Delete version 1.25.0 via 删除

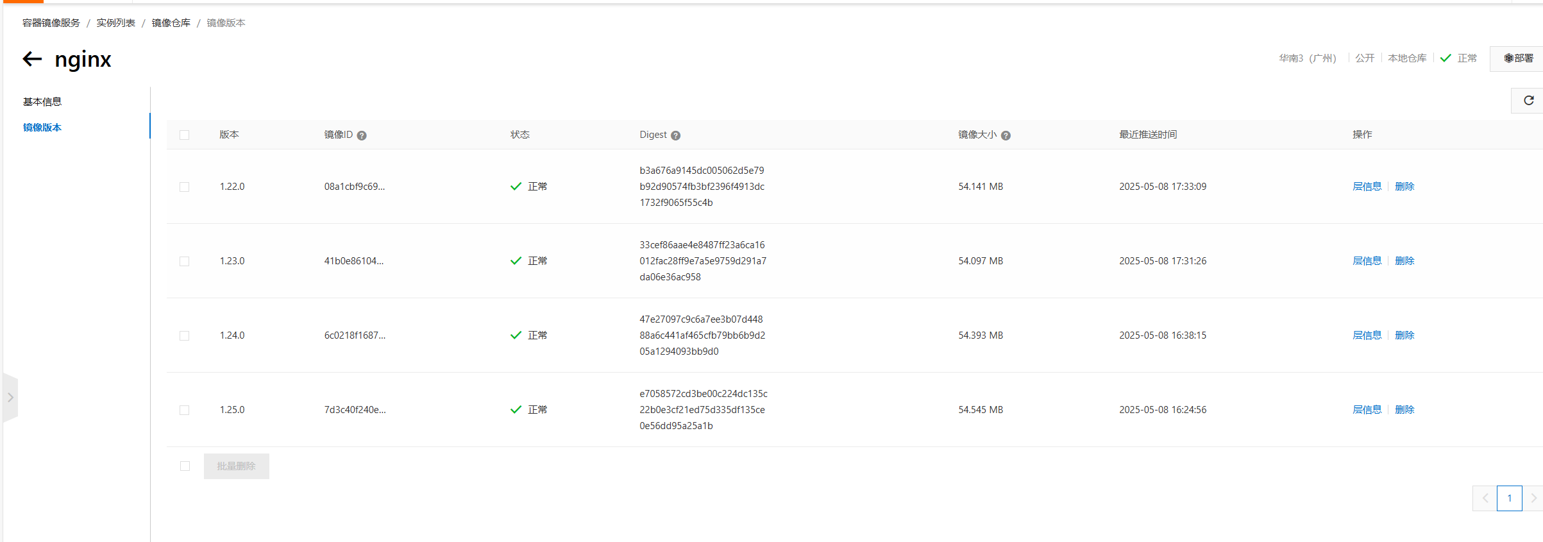1404,409
